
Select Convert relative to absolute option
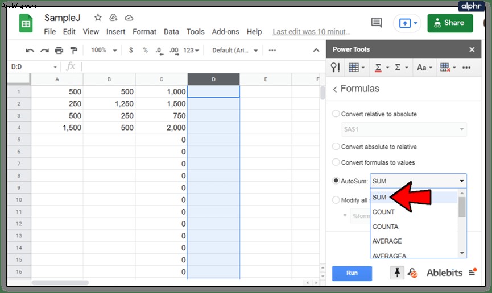pyautogui.click(x=375, y=114)
